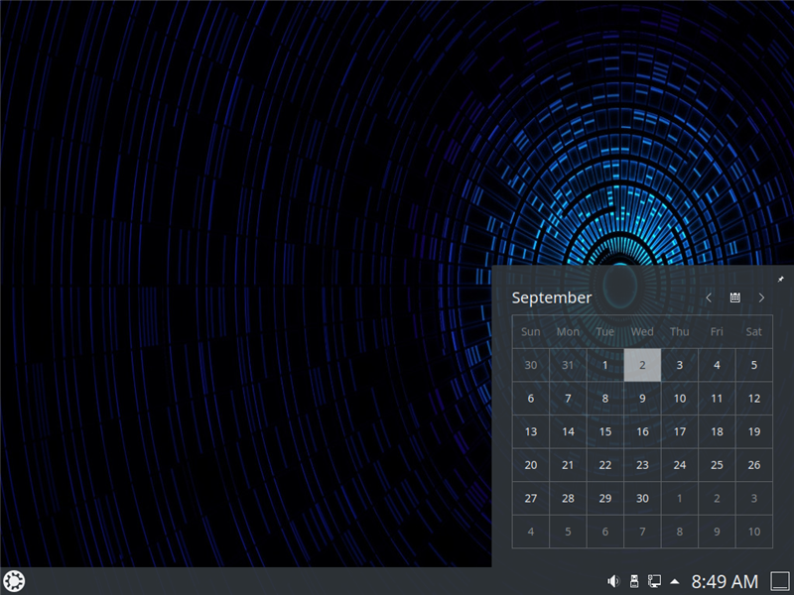Select September 4 in the first row
This screenshot has width=794, height=595.
click(717, 365)
